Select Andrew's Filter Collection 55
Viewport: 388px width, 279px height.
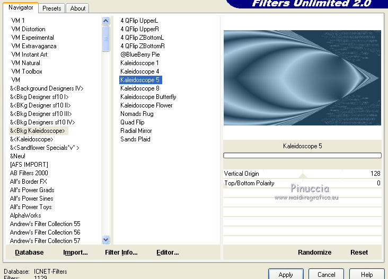tap(45, 224)
